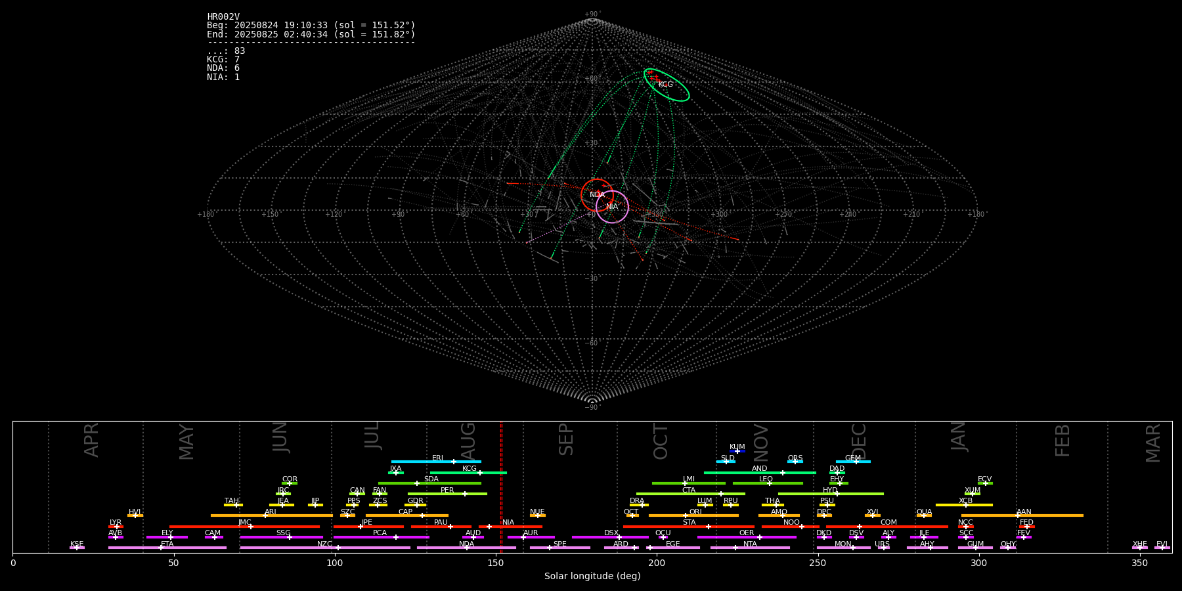Screen dimensions: 1182x591
Task: Click the CTA shower label in timeline
Action: [x=688, y=491]
